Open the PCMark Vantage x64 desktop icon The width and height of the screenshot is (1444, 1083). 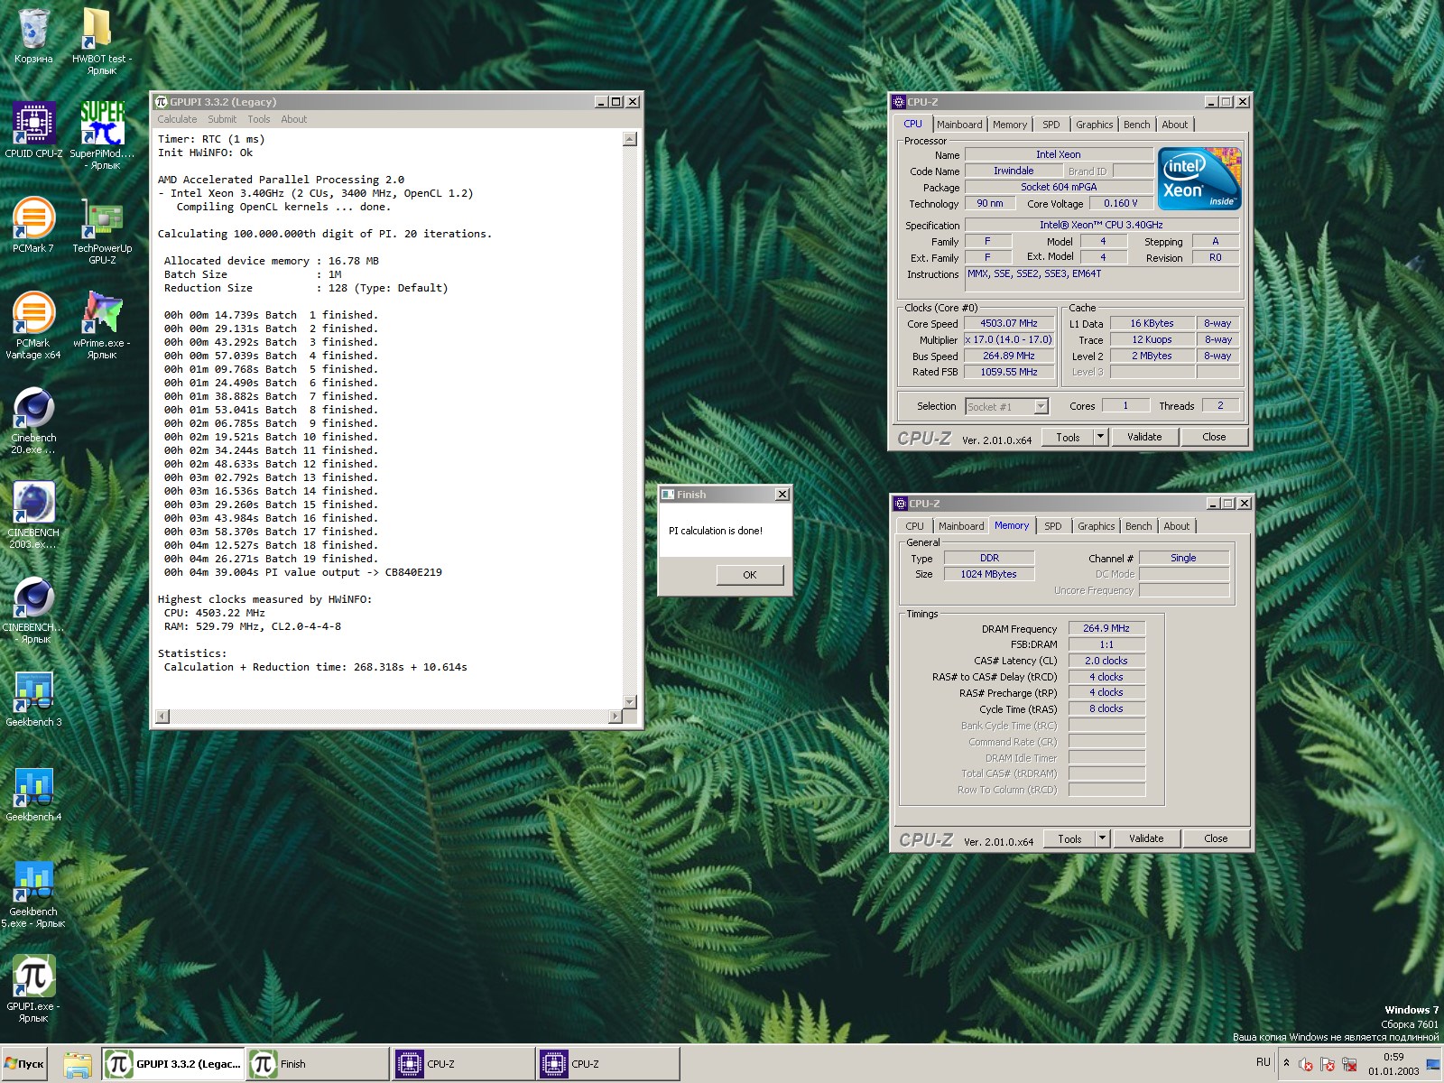[33, 326]
